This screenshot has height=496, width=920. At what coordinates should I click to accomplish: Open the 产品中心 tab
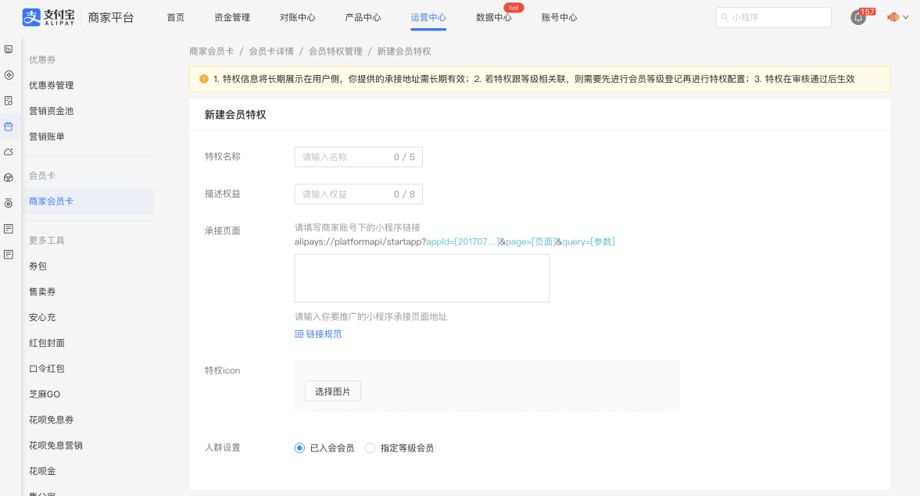click(x=363, y=18)
